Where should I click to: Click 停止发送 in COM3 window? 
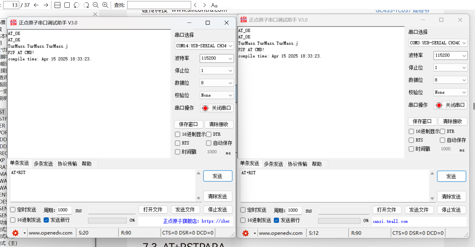point(451,210)
